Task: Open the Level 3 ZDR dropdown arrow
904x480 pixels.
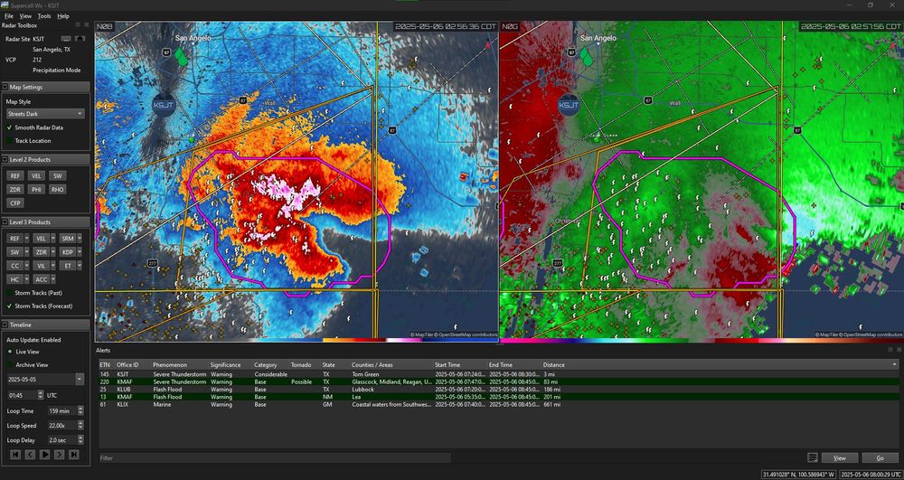Action: pos(53,252)
